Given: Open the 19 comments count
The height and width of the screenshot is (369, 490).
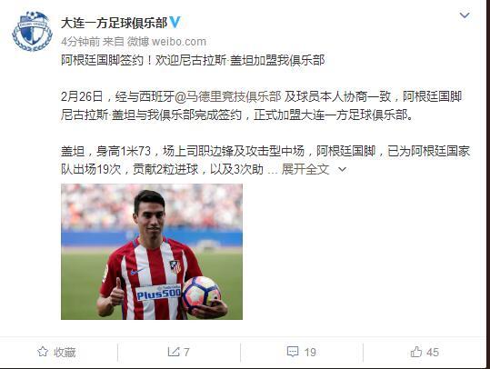Looking at the screenshot, I should coord(310,353).
